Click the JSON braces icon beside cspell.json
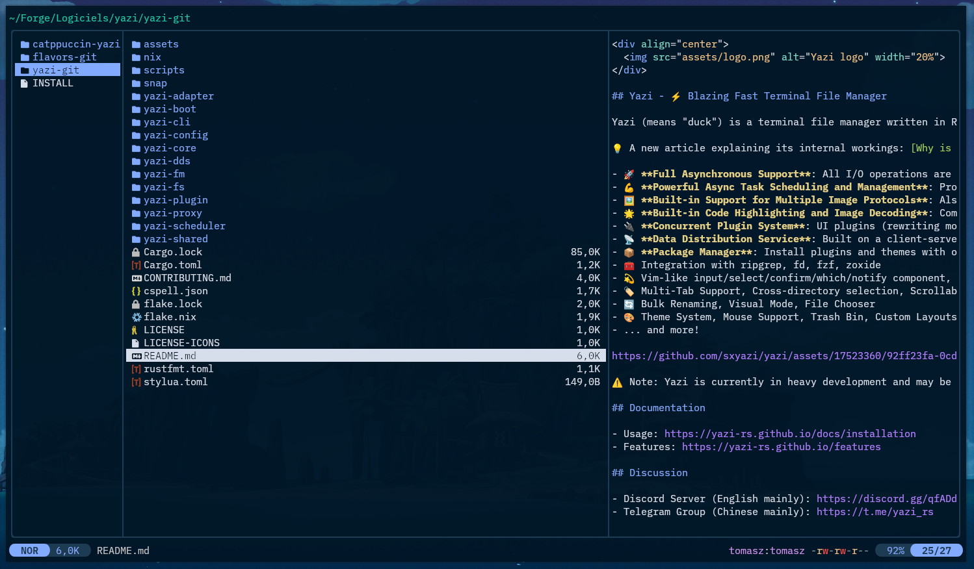974x569 pixels. pos(136,291)
